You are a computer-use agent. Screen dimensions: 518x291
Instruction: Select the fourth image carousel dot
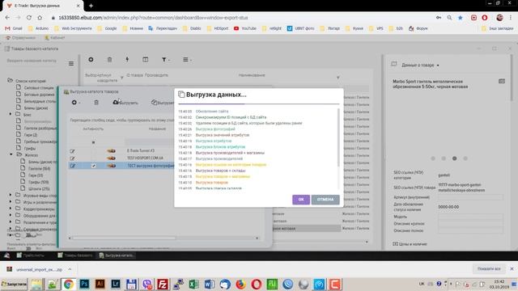click(465, 158)
